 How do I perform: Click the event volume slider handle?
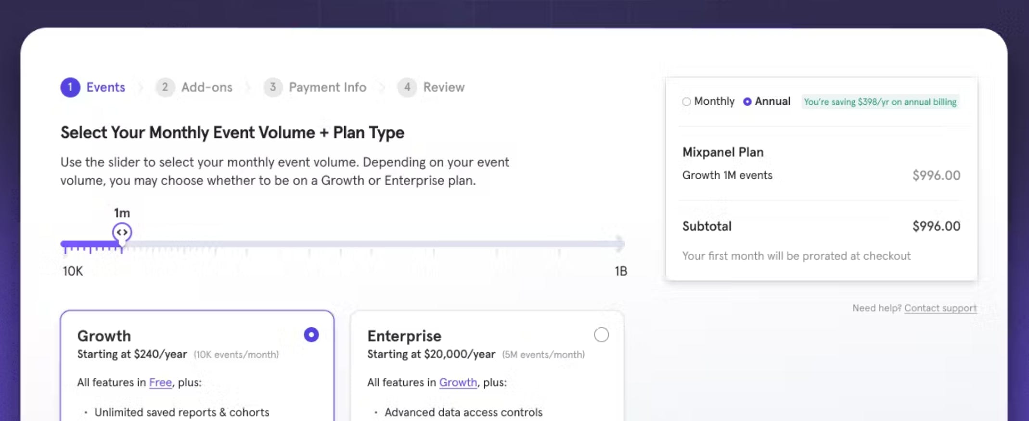[122, 233]
